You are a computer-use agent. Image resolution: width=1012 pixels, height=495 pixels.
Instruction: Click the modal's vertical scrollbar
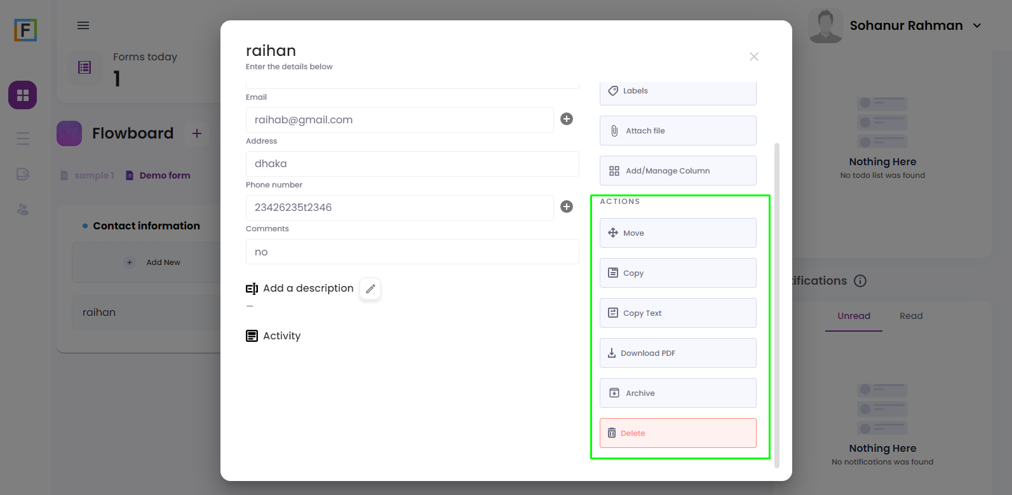777,305
